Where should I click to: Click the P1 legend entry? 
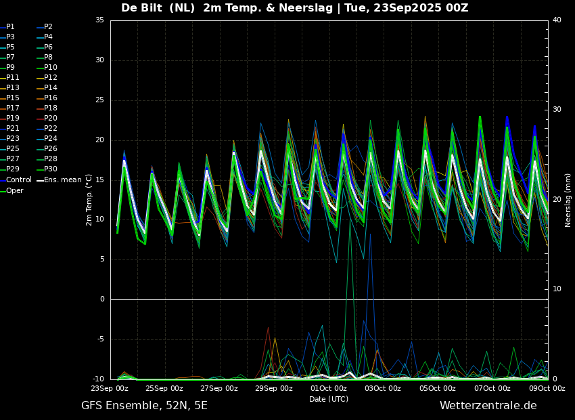pyautogui.click(x=10, y=27)
